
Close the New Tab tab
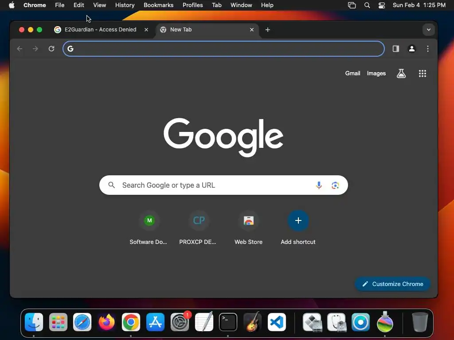tap(252, 30)
